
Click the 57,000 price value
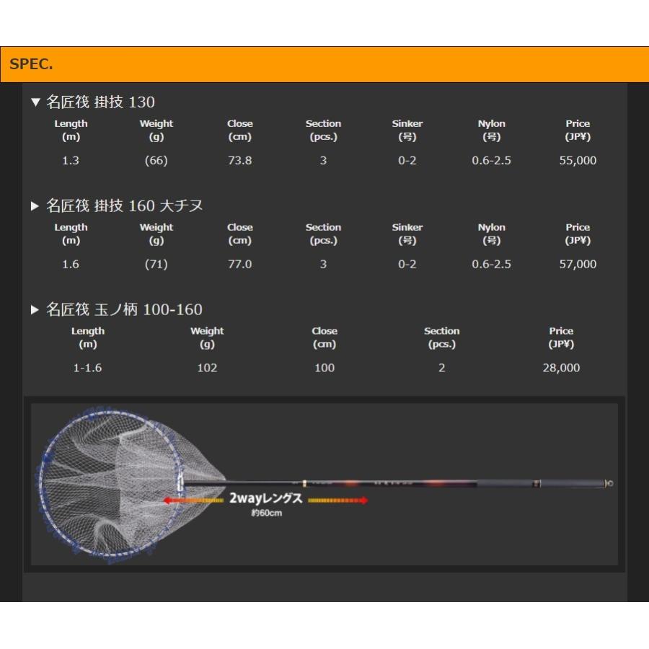pyautogui.click(x=578, y=265)
